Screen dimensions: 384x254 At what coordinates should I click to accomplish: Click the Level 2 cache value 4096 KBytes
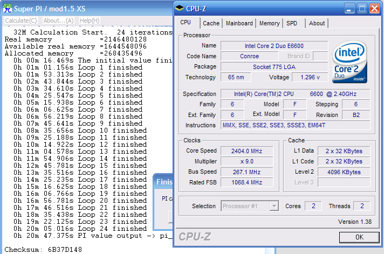[x=344, y=172]
